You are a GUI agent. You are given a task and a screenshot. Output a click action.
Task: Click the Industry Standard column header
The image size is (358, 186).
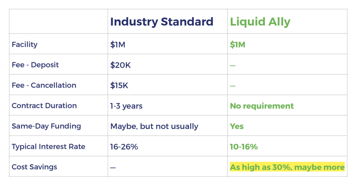click(x=162, y=22)
